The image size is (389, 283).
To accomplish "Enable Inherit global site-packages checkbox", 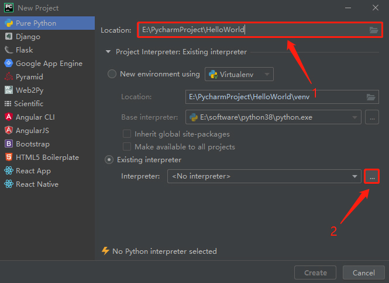I will point(127,134).
